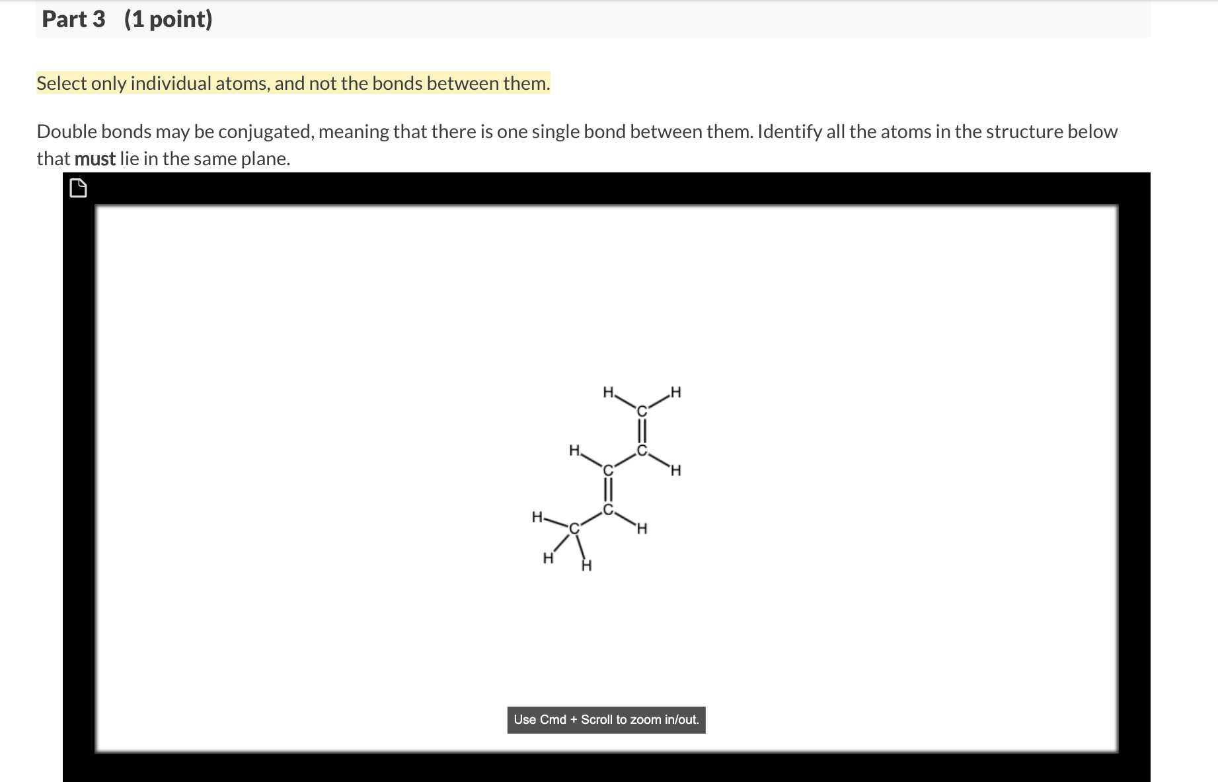Select the topmost carbon atom
This screenshot has width=1218, height=782.
(x=642, y=409)
